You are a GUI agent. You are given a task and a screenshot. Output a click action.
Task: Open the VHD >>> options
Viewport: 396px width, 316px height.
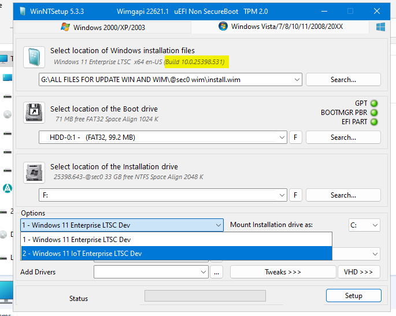(x=358, y=272)
